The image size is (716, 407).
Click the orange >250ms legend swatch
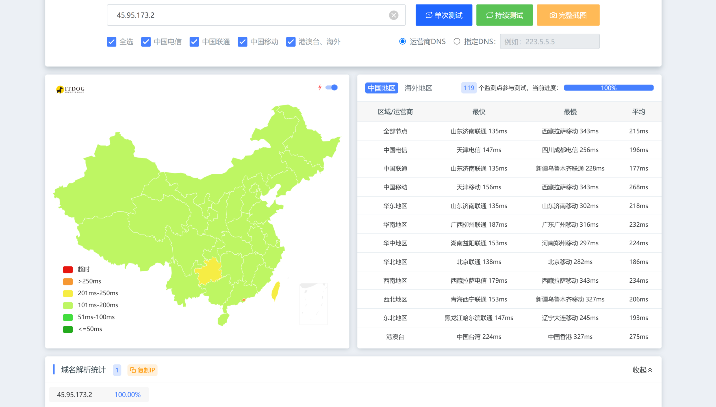point(68,281)
